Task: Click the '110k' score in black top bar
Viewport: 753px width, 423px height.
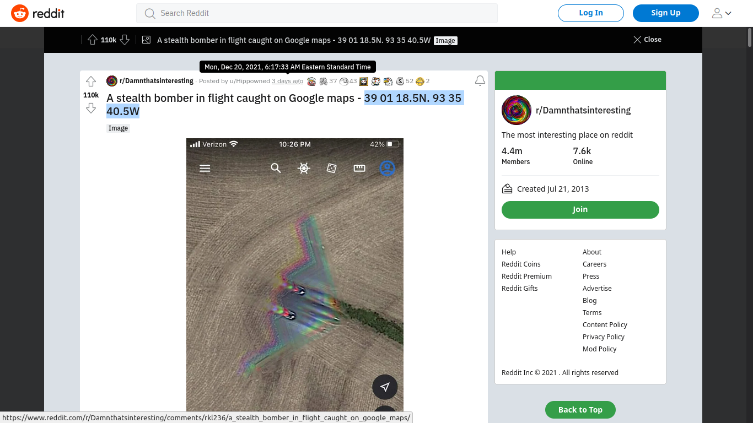Action: coord(109,40)
